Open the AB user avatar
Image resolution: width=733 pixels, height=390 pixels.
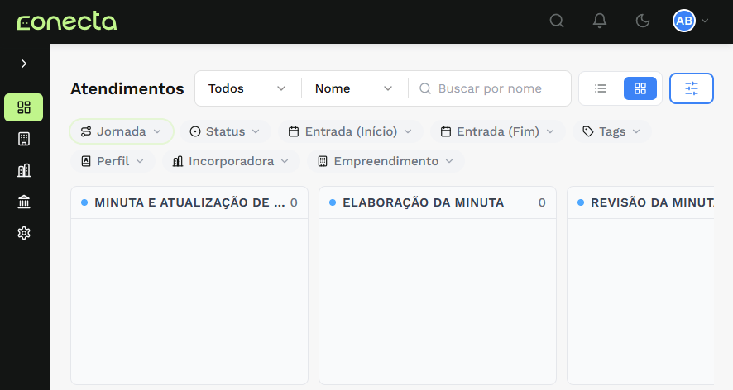click(684, 21)
